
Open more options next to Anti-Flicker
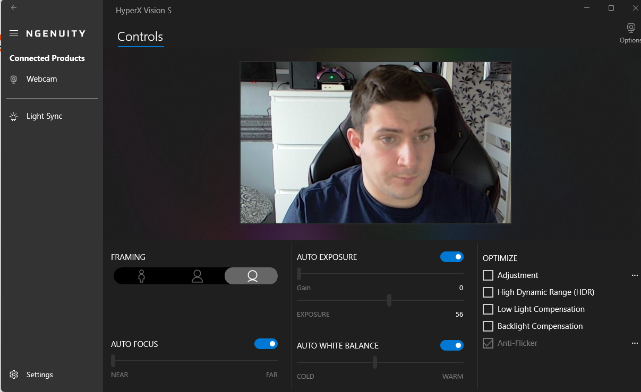pos(635,343)
